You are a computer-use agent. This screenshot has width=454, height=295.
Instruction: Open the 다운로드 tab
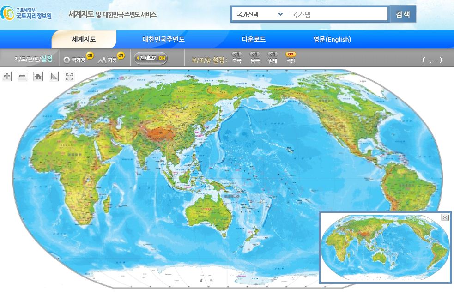pyautogui.click(x=254, y=40)
